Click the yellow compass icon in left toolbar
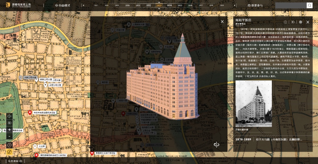Screen dimensions: 318x164 pos(9,152)
